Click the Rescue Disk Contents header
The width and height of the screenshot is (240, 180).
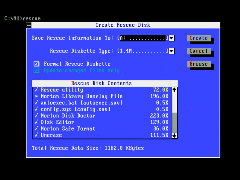pyautogui.click(x=105, y=83)
